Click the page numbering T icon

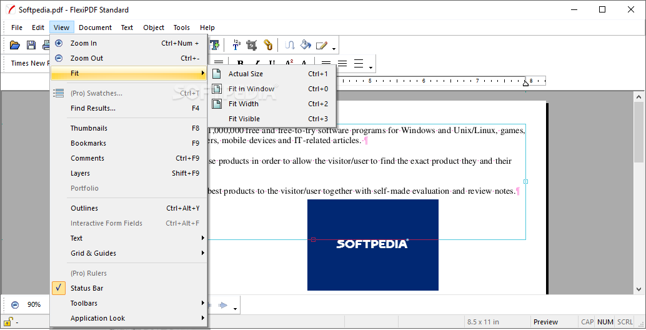(237, 45)
